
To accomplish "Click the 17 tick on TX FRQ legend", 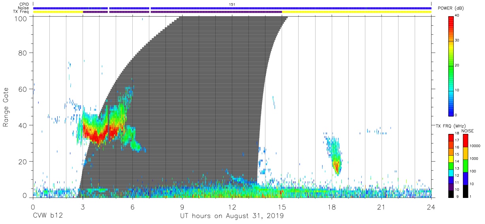I will (x=458, y=141).
